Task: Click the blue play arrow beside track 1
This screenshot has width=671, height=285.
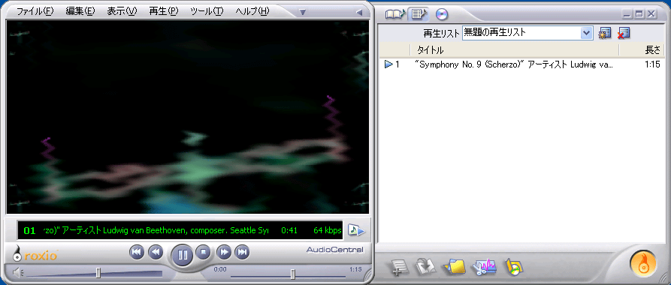Action: pos(388,64)
